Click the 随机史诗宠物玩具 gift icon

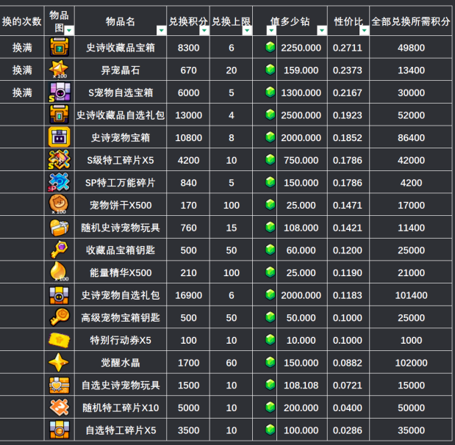pyautogui.click(x=60, y=227)
